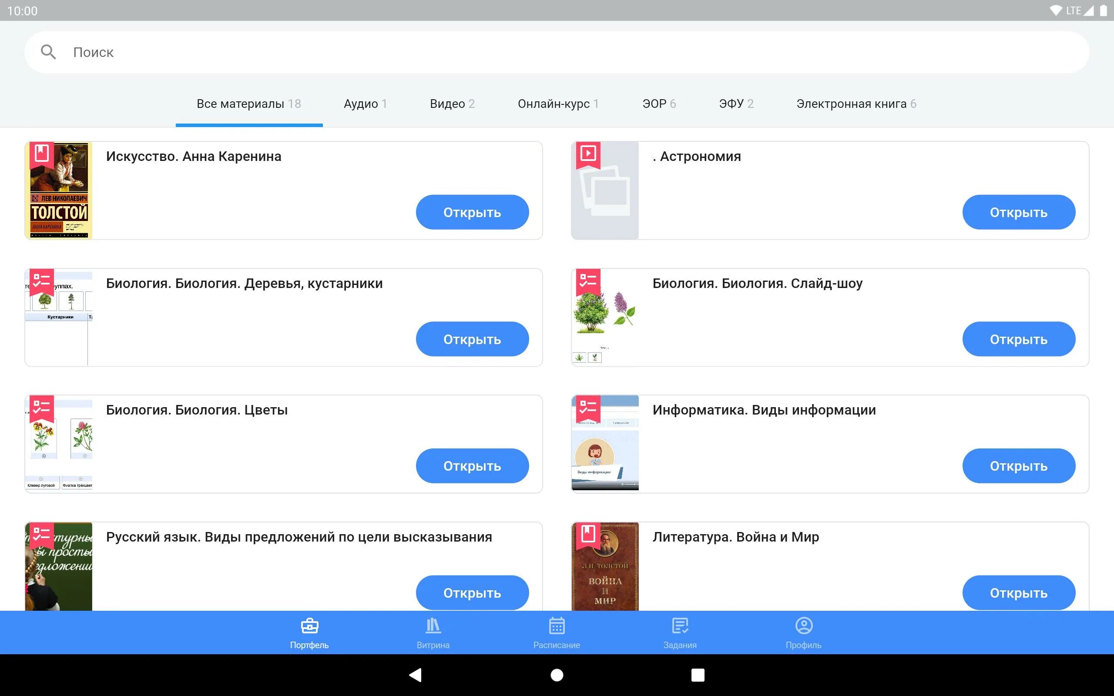1114x696 pixels.
Task: Filter by the ЭОР tab
Action: [x=659, y=104]
